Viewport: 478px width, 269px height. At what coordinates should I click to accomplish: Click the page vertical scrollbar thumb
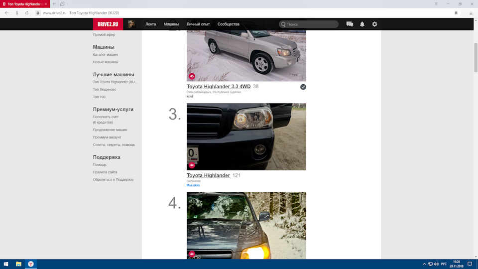[476, 58]
